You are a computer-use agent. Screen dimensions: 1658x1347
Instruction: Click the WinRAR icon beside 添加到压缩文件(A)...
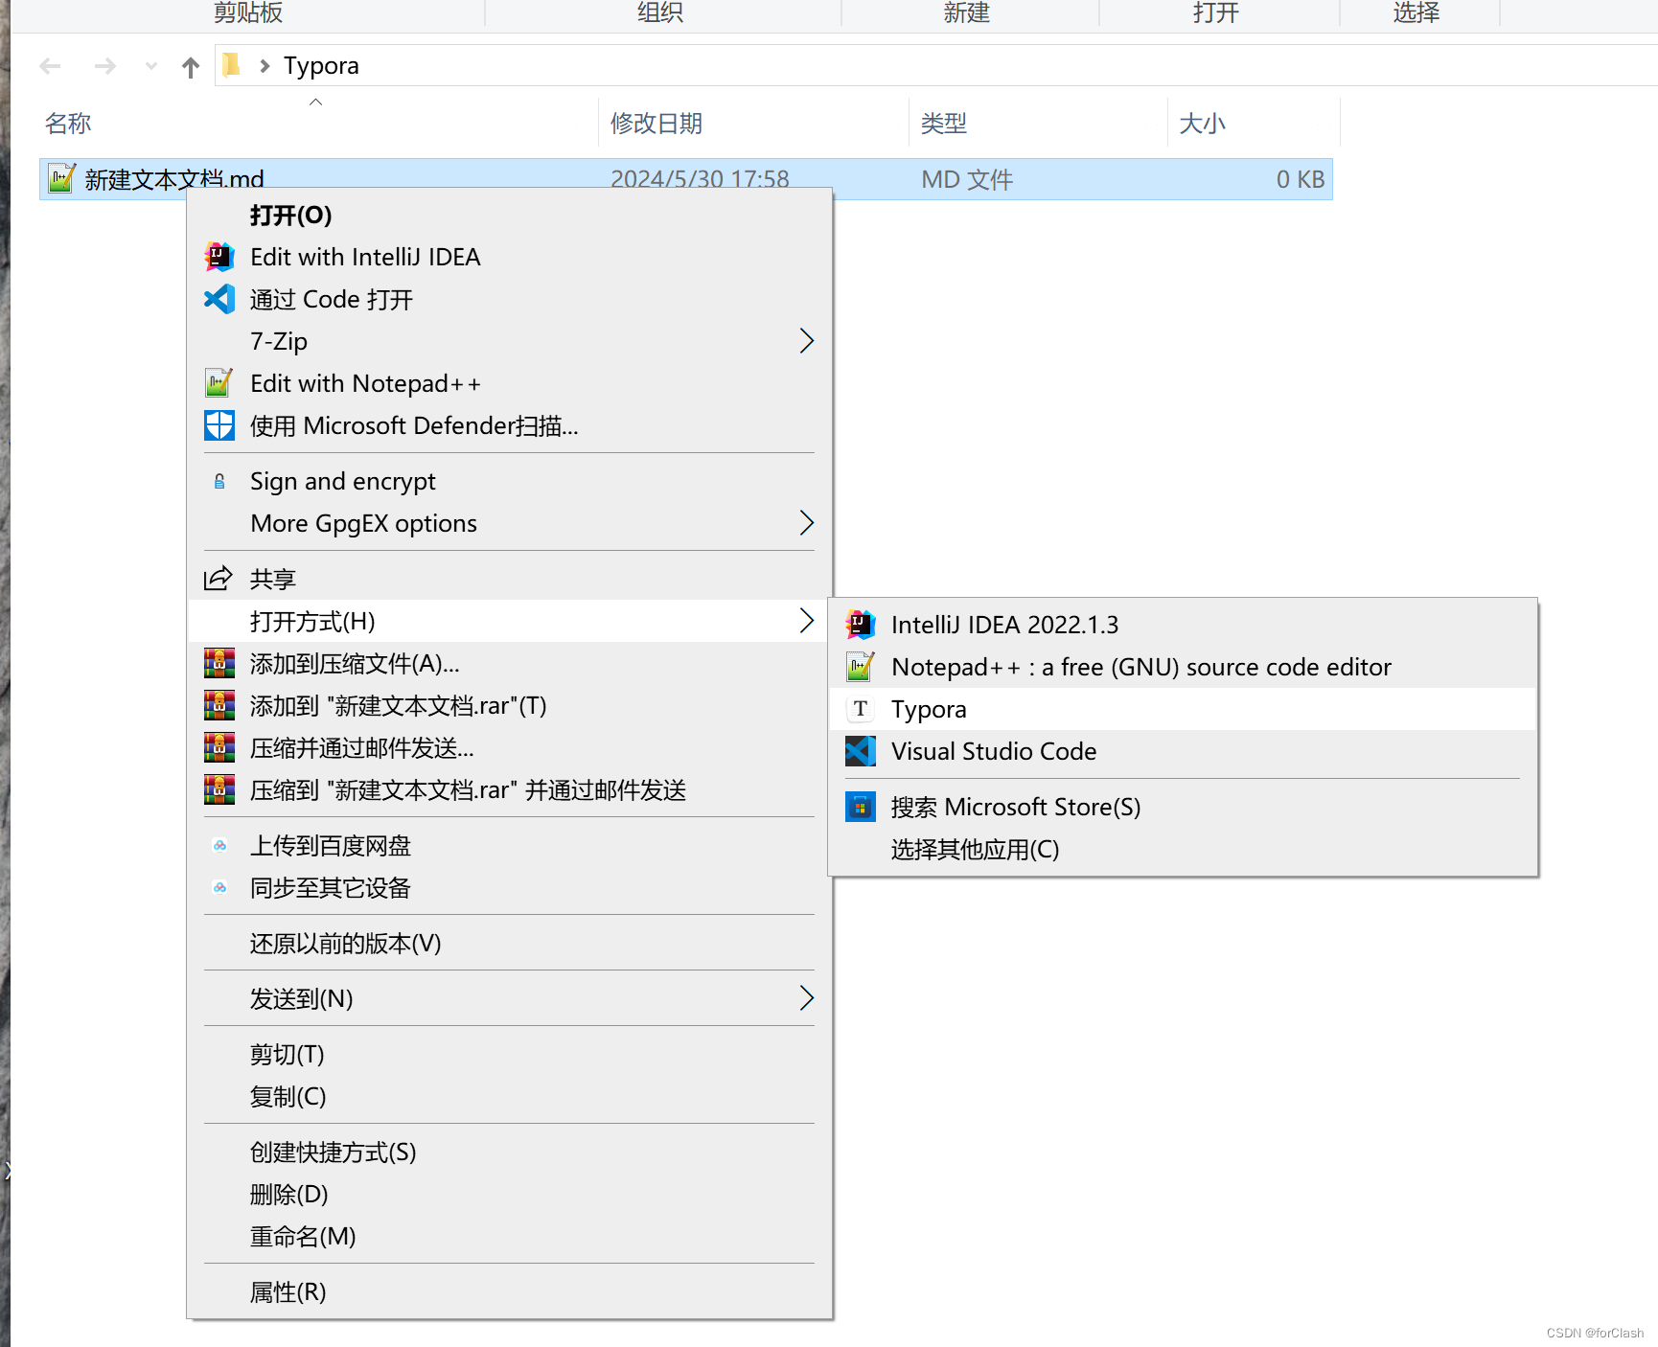[219, 663]
